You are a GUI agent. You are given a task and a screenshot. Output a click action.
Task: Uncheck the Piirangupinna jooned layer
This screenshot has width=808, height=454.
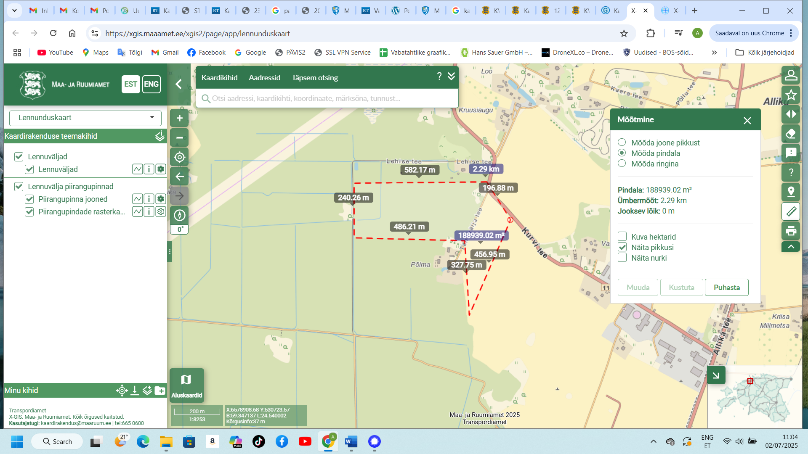point(29,199)
